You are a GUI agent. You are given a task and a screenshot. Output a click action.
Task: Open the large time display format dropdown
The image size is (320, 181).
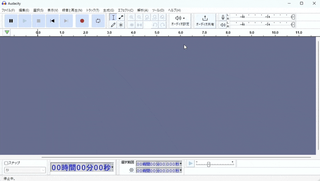[x=112, y=167]
